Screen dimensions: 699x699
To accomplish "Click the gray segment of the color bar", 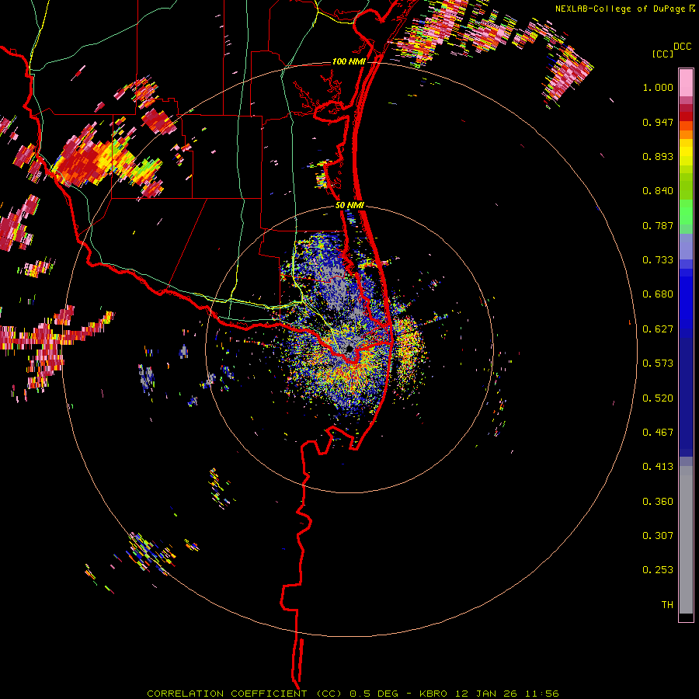I will [686, 540].
